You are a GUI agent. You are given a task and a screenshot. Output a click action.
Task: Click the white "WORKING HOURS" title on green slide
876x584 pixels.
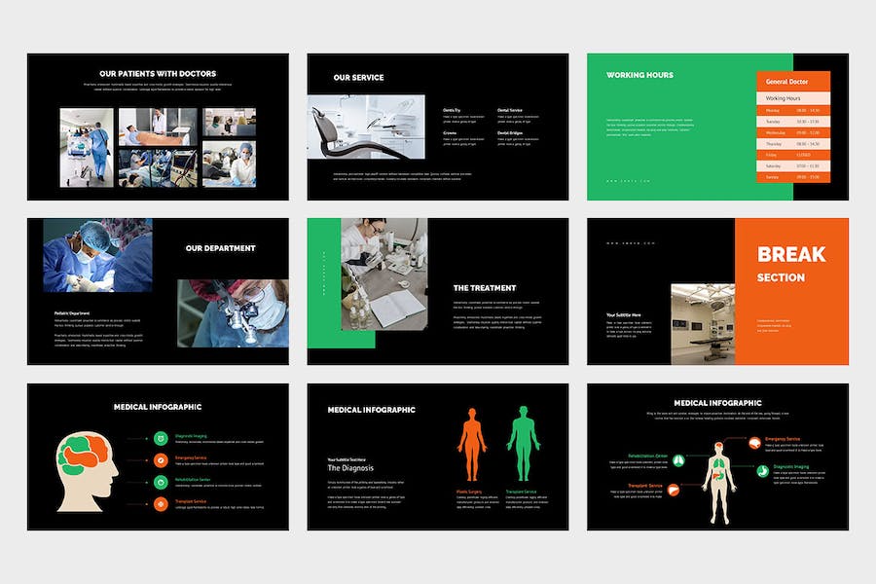[x=639, y=75]
